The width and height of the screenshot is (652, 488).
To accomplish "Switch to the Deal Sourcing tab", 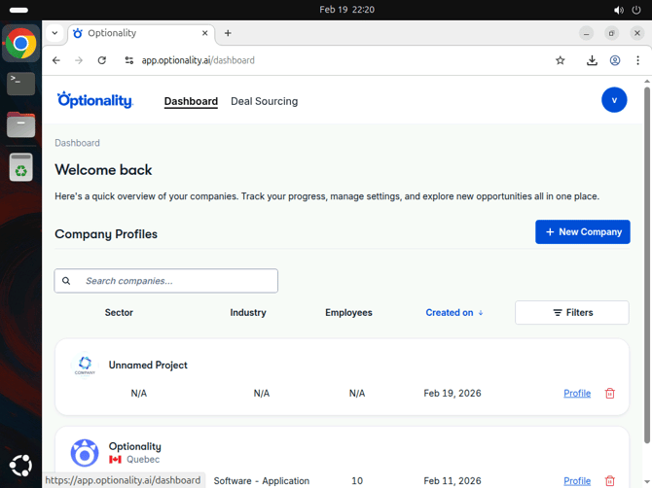I will [x=264, y=101].
